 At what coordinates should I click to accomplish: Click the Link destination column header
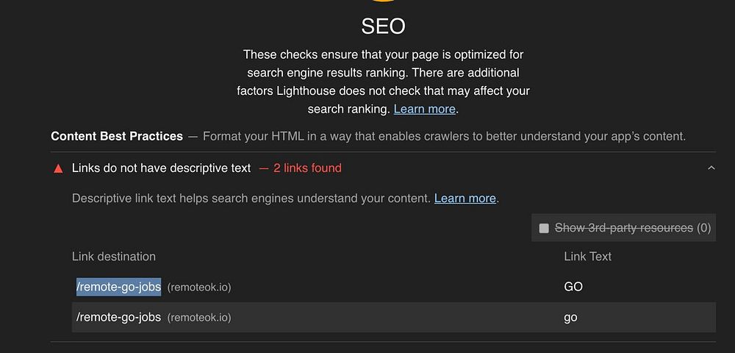114,257
